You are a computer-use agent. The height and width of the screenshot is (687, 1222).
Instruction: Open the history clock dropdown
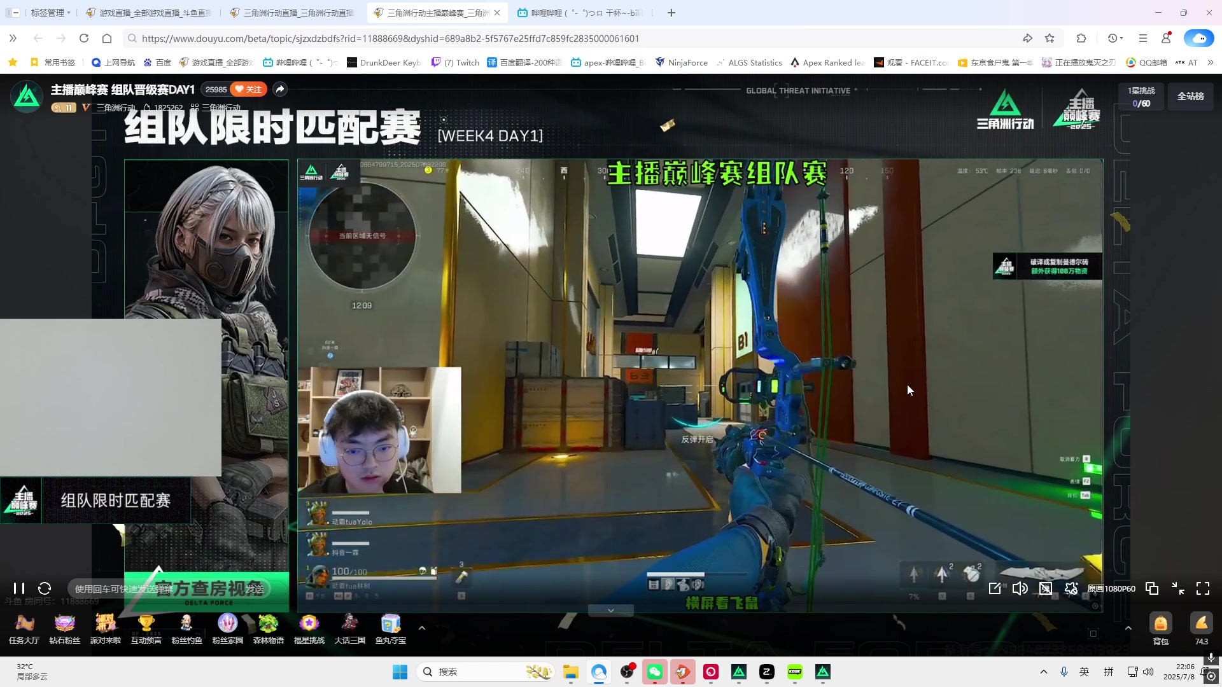[x=1115, y=38]
